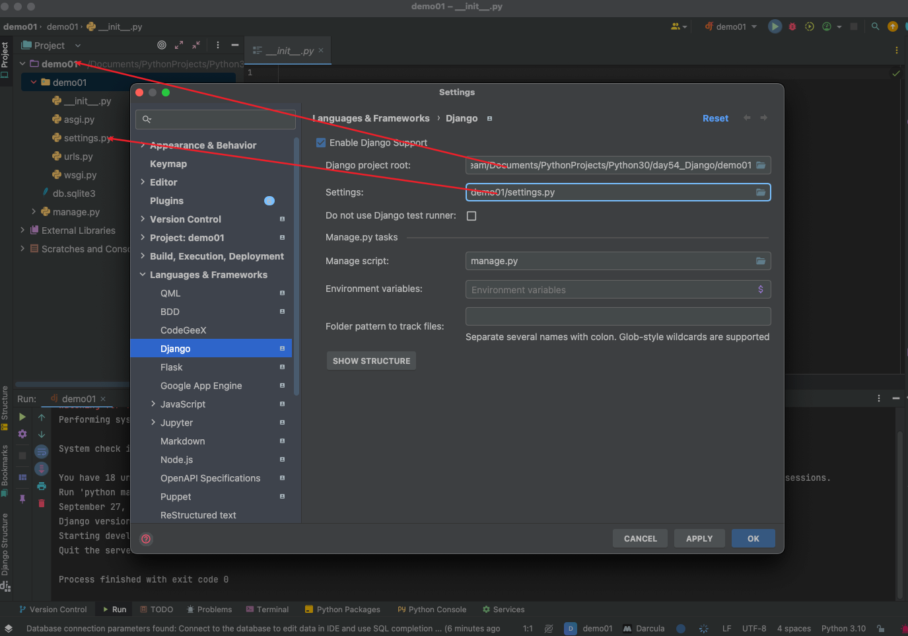Click the Select Opened File target icon
Image resolution: width=908 pixels, height=636 pixels.
[162, 45]
